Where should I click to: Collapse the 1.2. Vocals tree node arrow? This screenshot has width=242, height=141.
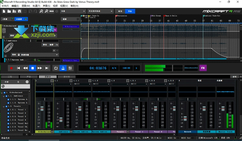pyautogui.click(x=4, y=107)
